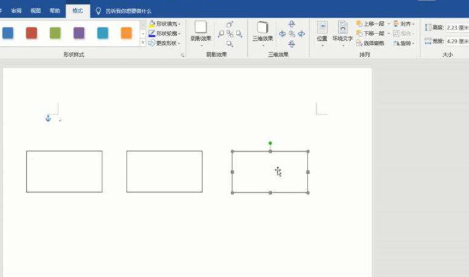Toggle 3D effect on/off in tilt group
This screenshot has height=277, width=469.
pyautogui.click(x=291, y=33)
